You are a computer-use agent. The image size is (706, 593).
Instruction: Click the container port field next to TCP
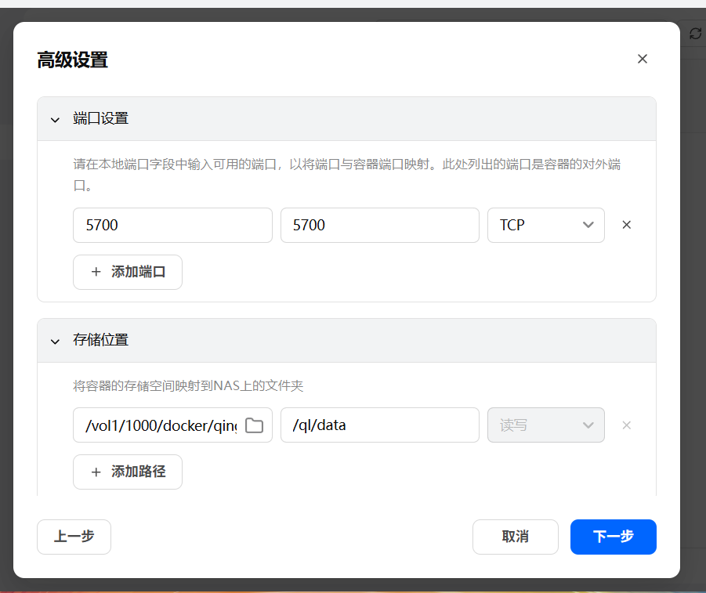tap(379, 226)
